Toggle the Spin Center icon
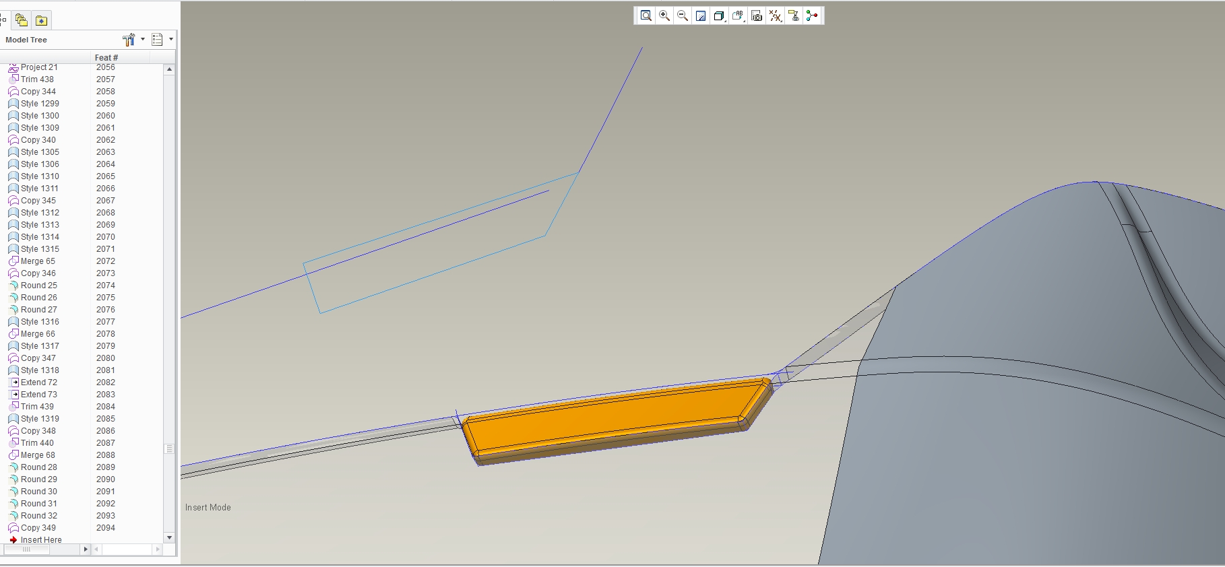Image resolution: width=1225 pixels, height=567 pixels. 812,16
